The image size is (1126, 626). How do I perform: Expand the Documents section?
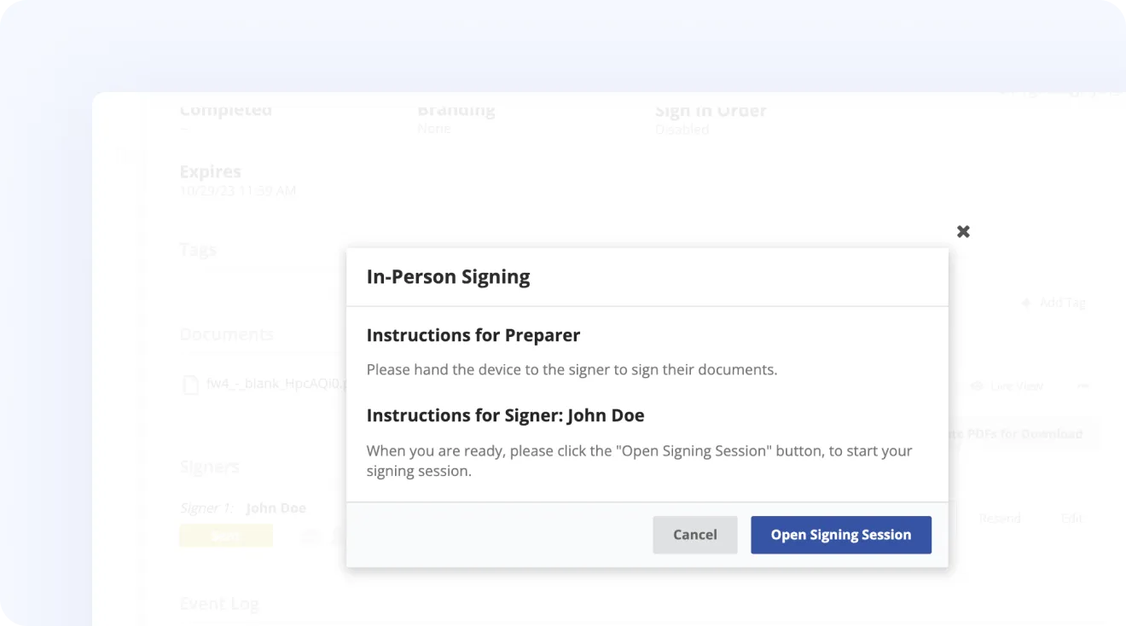click(226, 334)
